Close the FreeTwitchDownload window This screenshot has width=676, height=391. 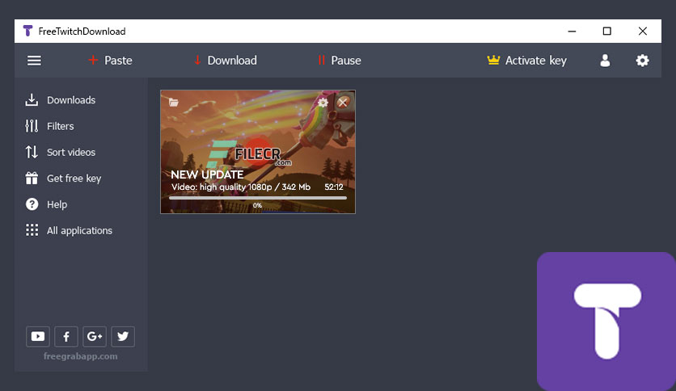642,31
